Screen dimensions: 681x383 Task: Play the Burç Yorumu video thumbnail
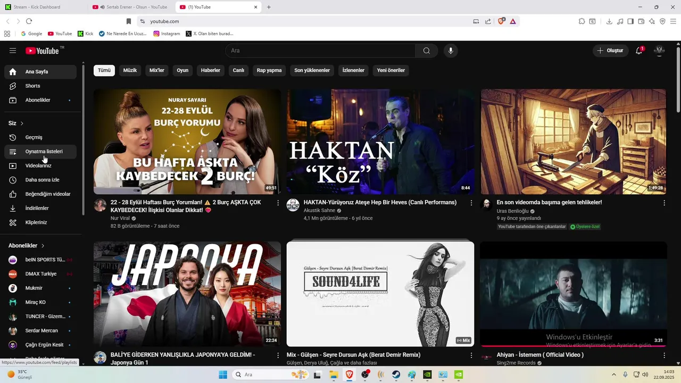coord(187,141)
